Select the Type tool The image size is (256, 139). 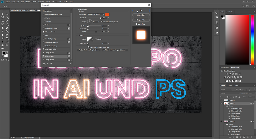point(7,38)
